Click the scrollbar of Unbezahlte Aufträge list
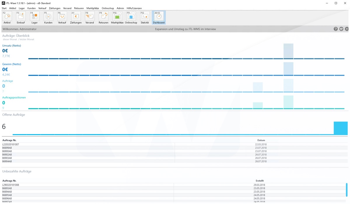This screenshot has height=204, width=350. (346, 190)
